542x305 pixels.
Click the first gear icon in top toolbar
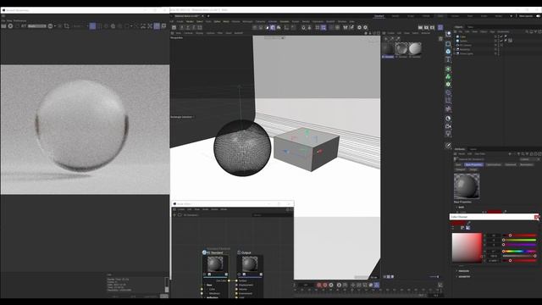click(359, 27)
